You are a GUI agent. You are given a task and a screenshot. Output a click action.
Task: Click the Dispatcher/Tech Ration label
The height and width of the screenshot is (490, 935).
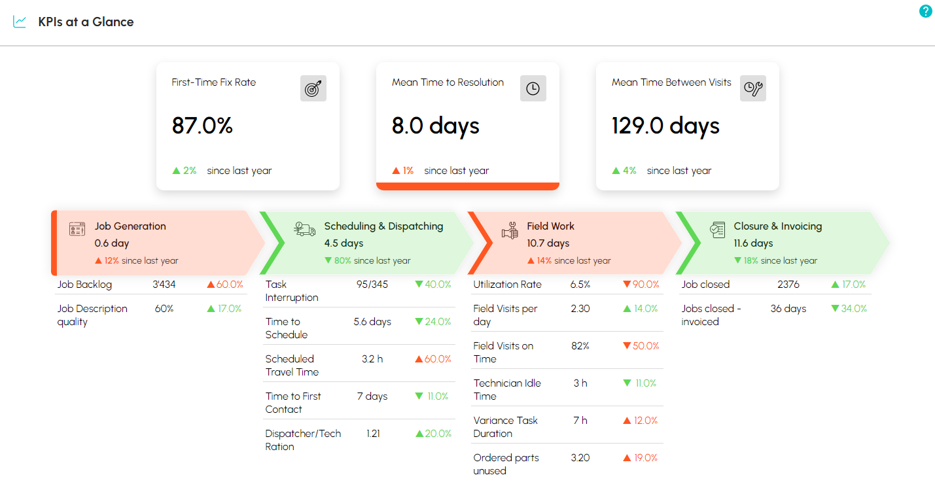tap(303, 440)
